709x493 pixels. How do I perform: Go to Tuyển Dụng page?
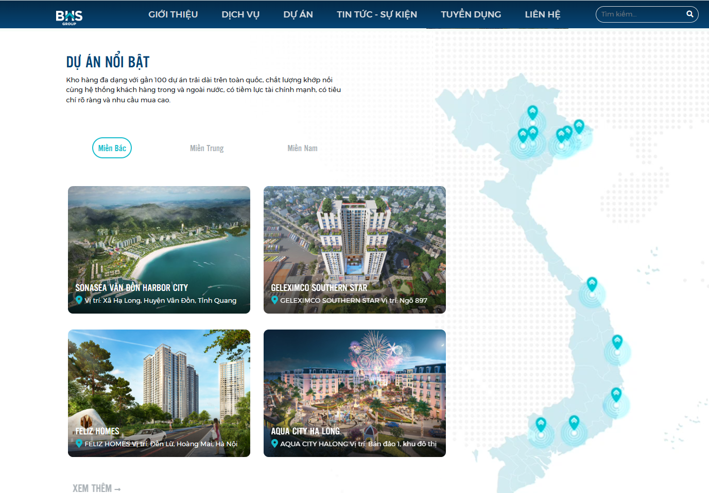[x=471, y=14]
